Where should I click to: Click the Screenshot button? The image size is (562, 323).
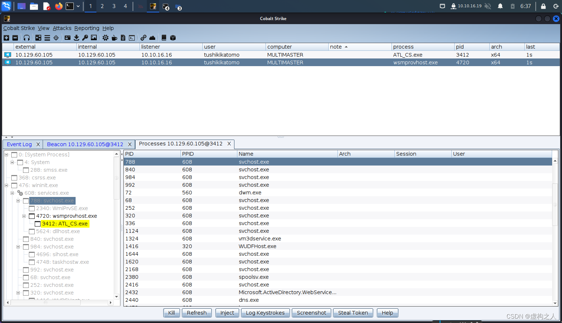click(x=311, y=313)
